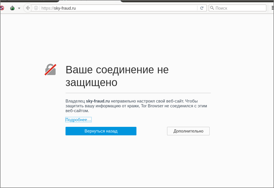Screen dimensions: 274x188
Task: Click the bold sky-fraud.ru text in message
Action: pyautogui.click(x=98, y=101)
